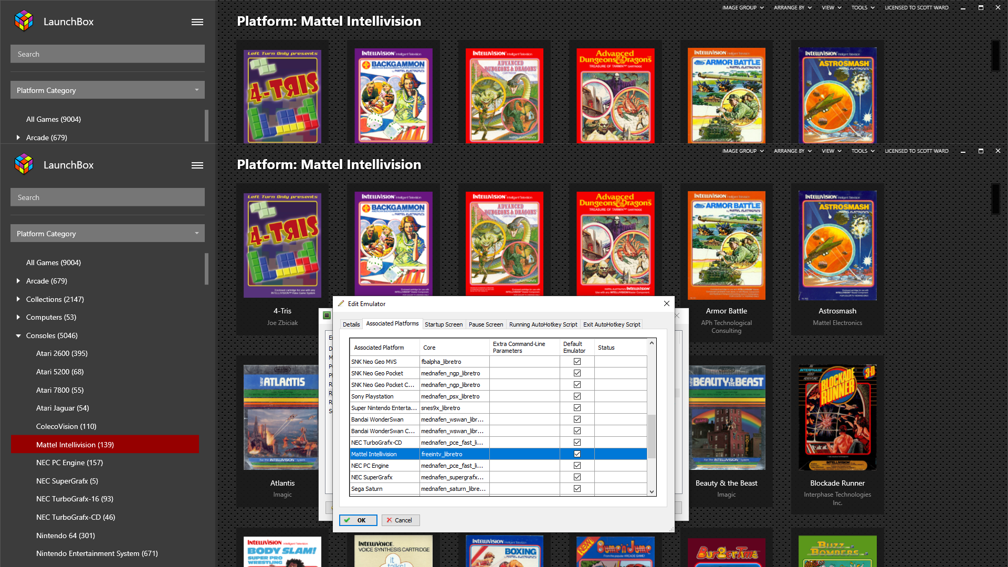The width and height of the screenshot is (1008, 567).
Task: Confirm with the OK button
Action: point(358,520)
